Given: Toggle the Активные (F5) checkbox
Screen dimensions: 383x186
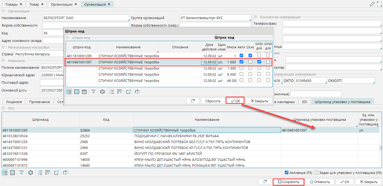Looking at the screenshot, I should click(x=286, y=173).
